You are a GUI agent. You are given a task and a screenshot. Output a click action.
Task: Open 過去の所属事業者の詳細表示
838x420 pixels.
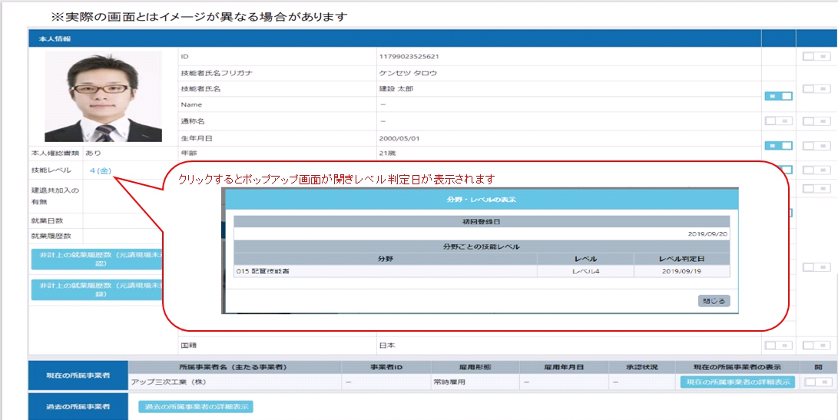[x=195, y=407]
